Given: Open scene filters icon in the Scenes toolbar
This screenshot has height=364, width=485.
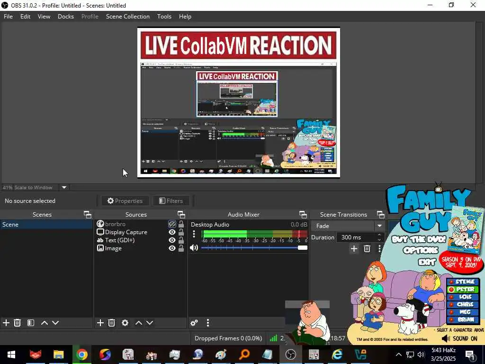Looking at the screenshot, I should pyautogui.click(x=31, y=323).
